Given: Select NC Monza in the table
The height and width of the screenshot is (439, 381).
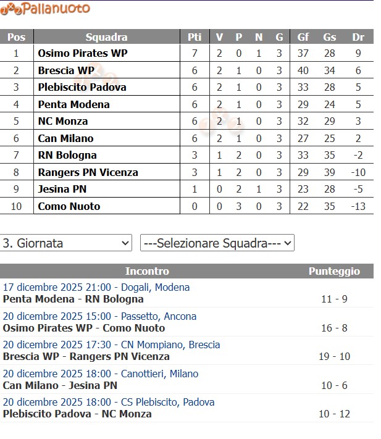Looking at the screenshot, I should tap(63, 121).
